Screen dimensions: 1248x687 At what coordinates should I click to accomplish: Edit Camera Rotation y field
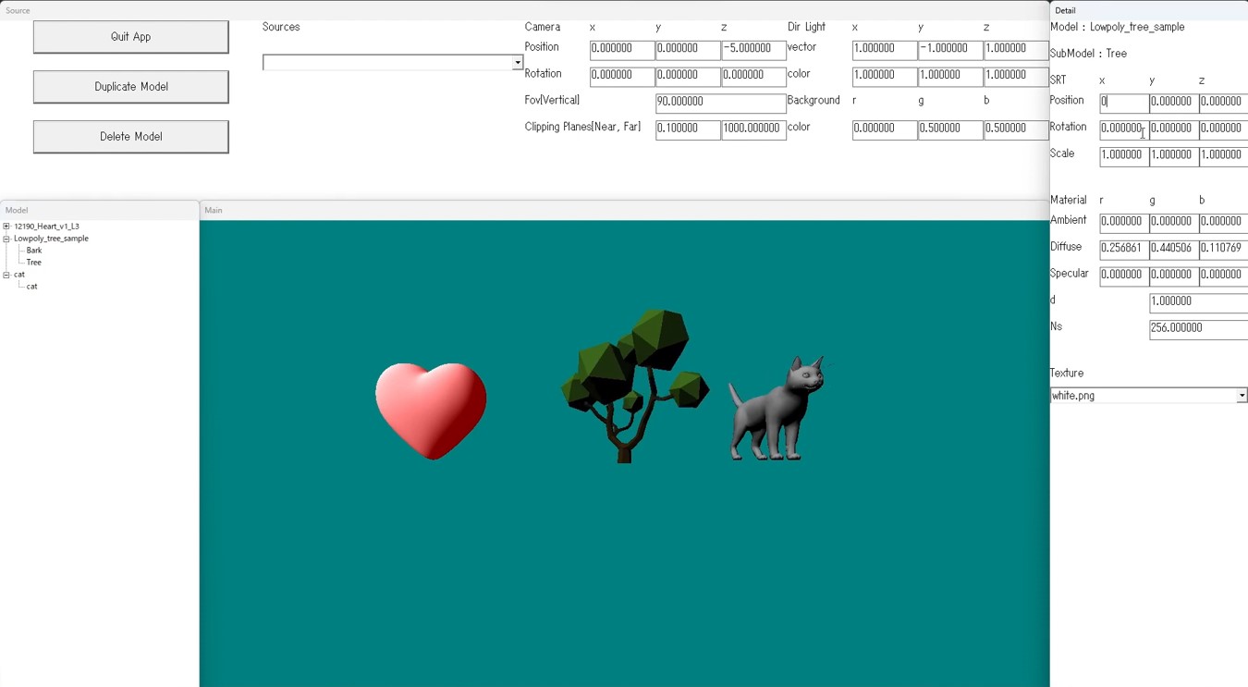(x=688, y=76)
